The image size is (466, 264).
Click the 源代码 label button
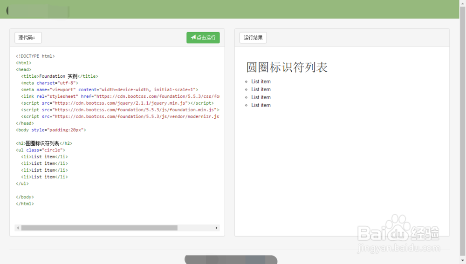pyautogui.click(x=28, y=38)
